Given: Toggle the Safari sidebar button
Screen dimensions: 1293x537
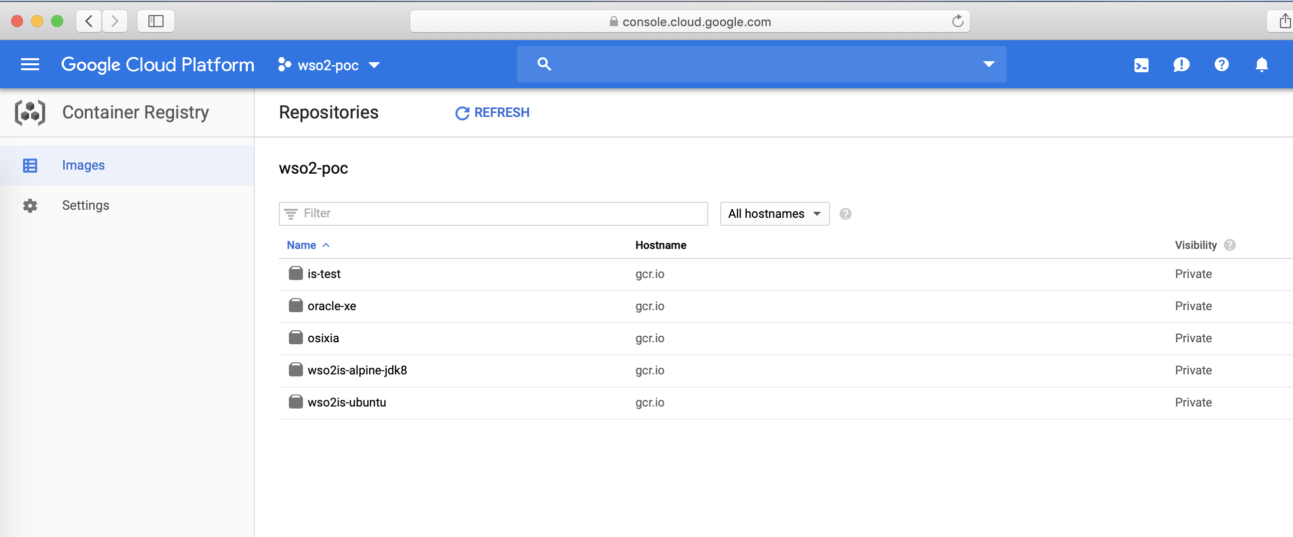Looking at the screenshot, I should click(155, 21).
